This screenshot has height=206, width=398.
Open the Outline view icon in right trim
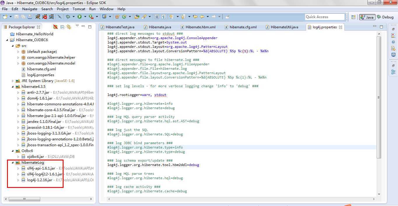(x=393, y=72)
